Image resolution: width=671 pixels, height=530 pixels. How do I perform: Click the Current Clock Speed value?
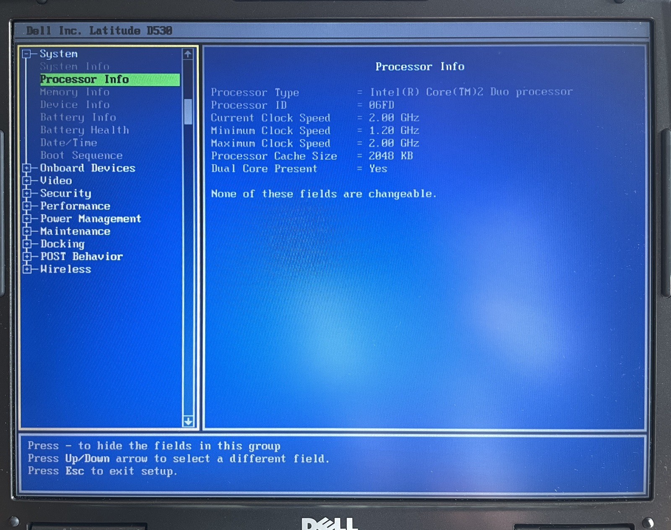click(x=394, y=118)
